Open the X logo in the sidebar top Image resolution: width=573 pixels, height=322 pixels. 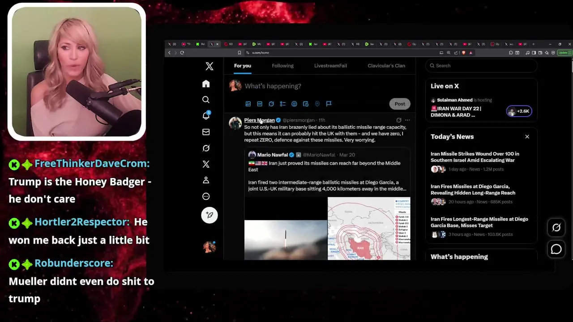[210, 66]
